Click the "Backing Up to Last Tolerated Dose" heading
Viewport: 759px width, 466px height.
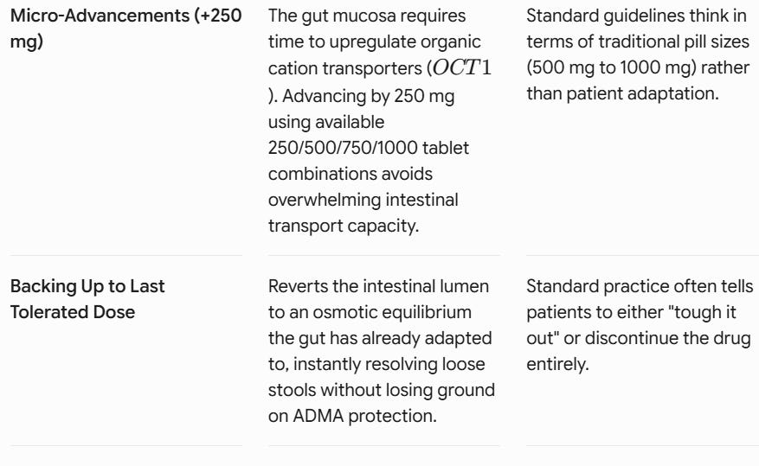coord(87,299)
